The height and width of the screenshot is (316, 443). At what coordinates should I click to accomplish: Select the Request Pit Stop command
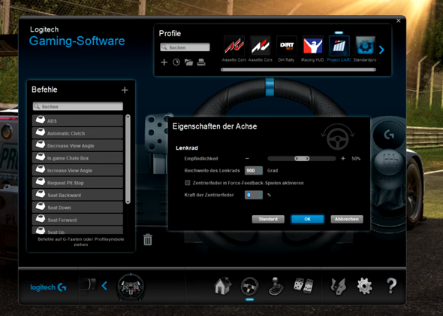pyautogui.click(x=77, y=183)
